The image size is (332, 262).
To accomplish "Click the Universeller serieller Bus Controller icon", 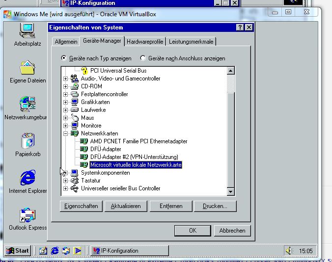I will point(74,188).
